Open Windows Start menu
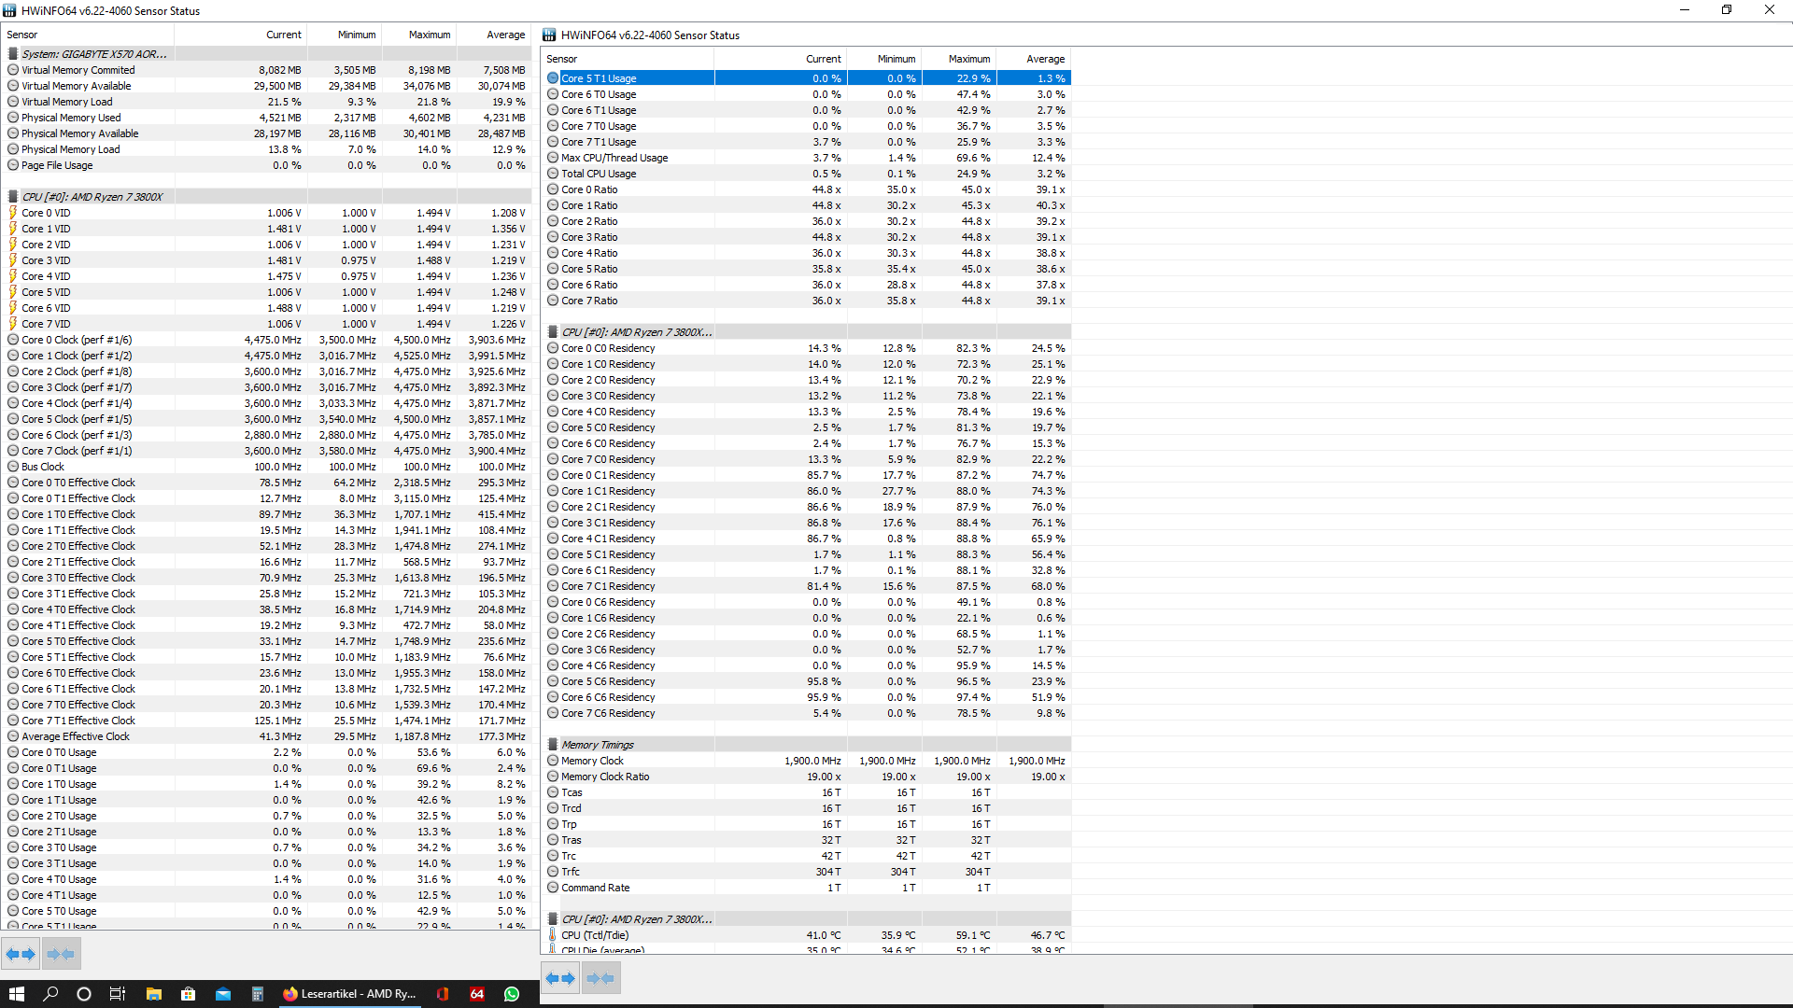The width and height of the screenshot is (1793, 1008). 16,994
